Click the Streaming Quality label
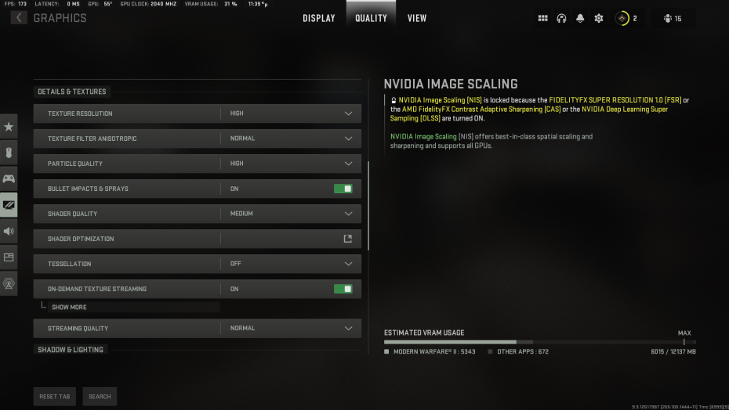 pos(78,329)
